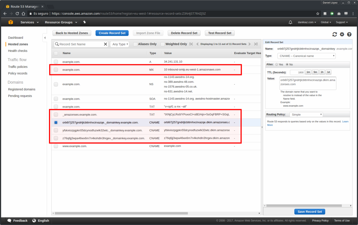Open the settings gear icon
358x225 pixels.
coord(342,34)
